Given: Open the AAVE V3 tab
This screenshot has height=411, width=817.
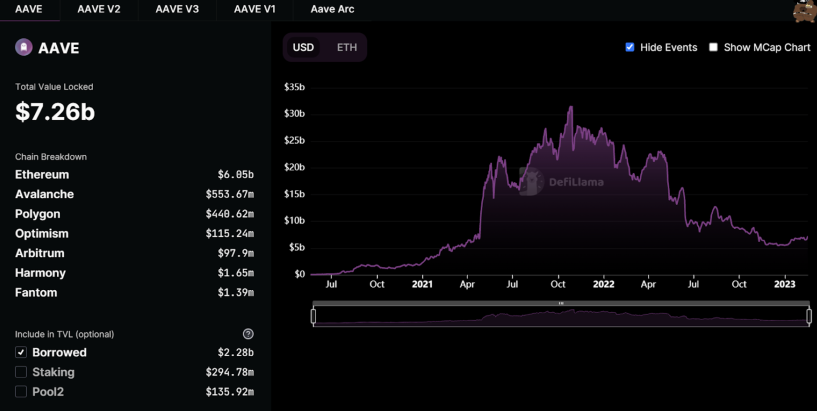Looking at the screenshot, I should 177,10.
